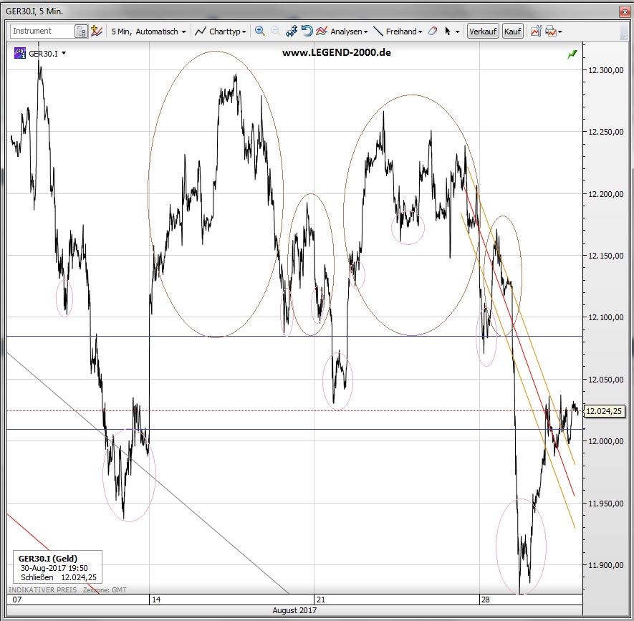Open chart settings wrench icon
Screen dimensions: 634x621
tap(536, 31)
